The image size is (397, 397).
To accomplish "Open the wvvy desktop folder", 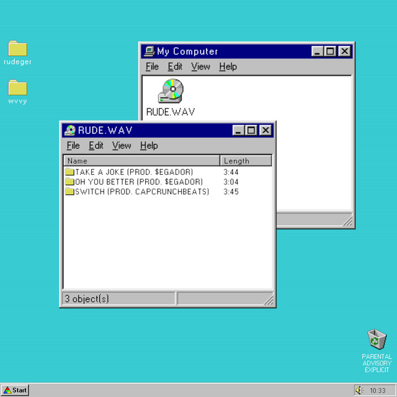I will [x=17, y=88].
